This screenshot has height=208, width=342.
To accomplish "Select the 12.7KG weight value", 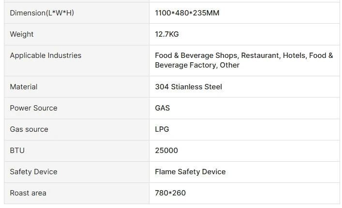I will [167, 34].
